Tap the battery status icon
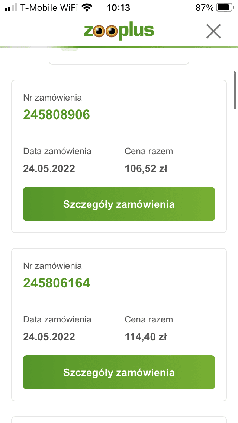This screenshot has width=238, height=423. coord(225,8)
